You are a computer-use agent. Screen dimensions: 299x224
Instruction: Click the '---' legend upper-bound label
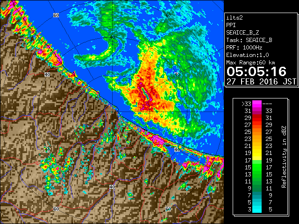click(x=267, y=104)
